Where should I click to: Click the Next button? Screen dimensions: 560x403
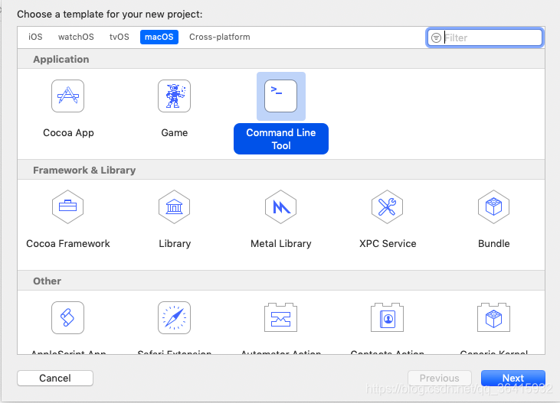point(513,378)
